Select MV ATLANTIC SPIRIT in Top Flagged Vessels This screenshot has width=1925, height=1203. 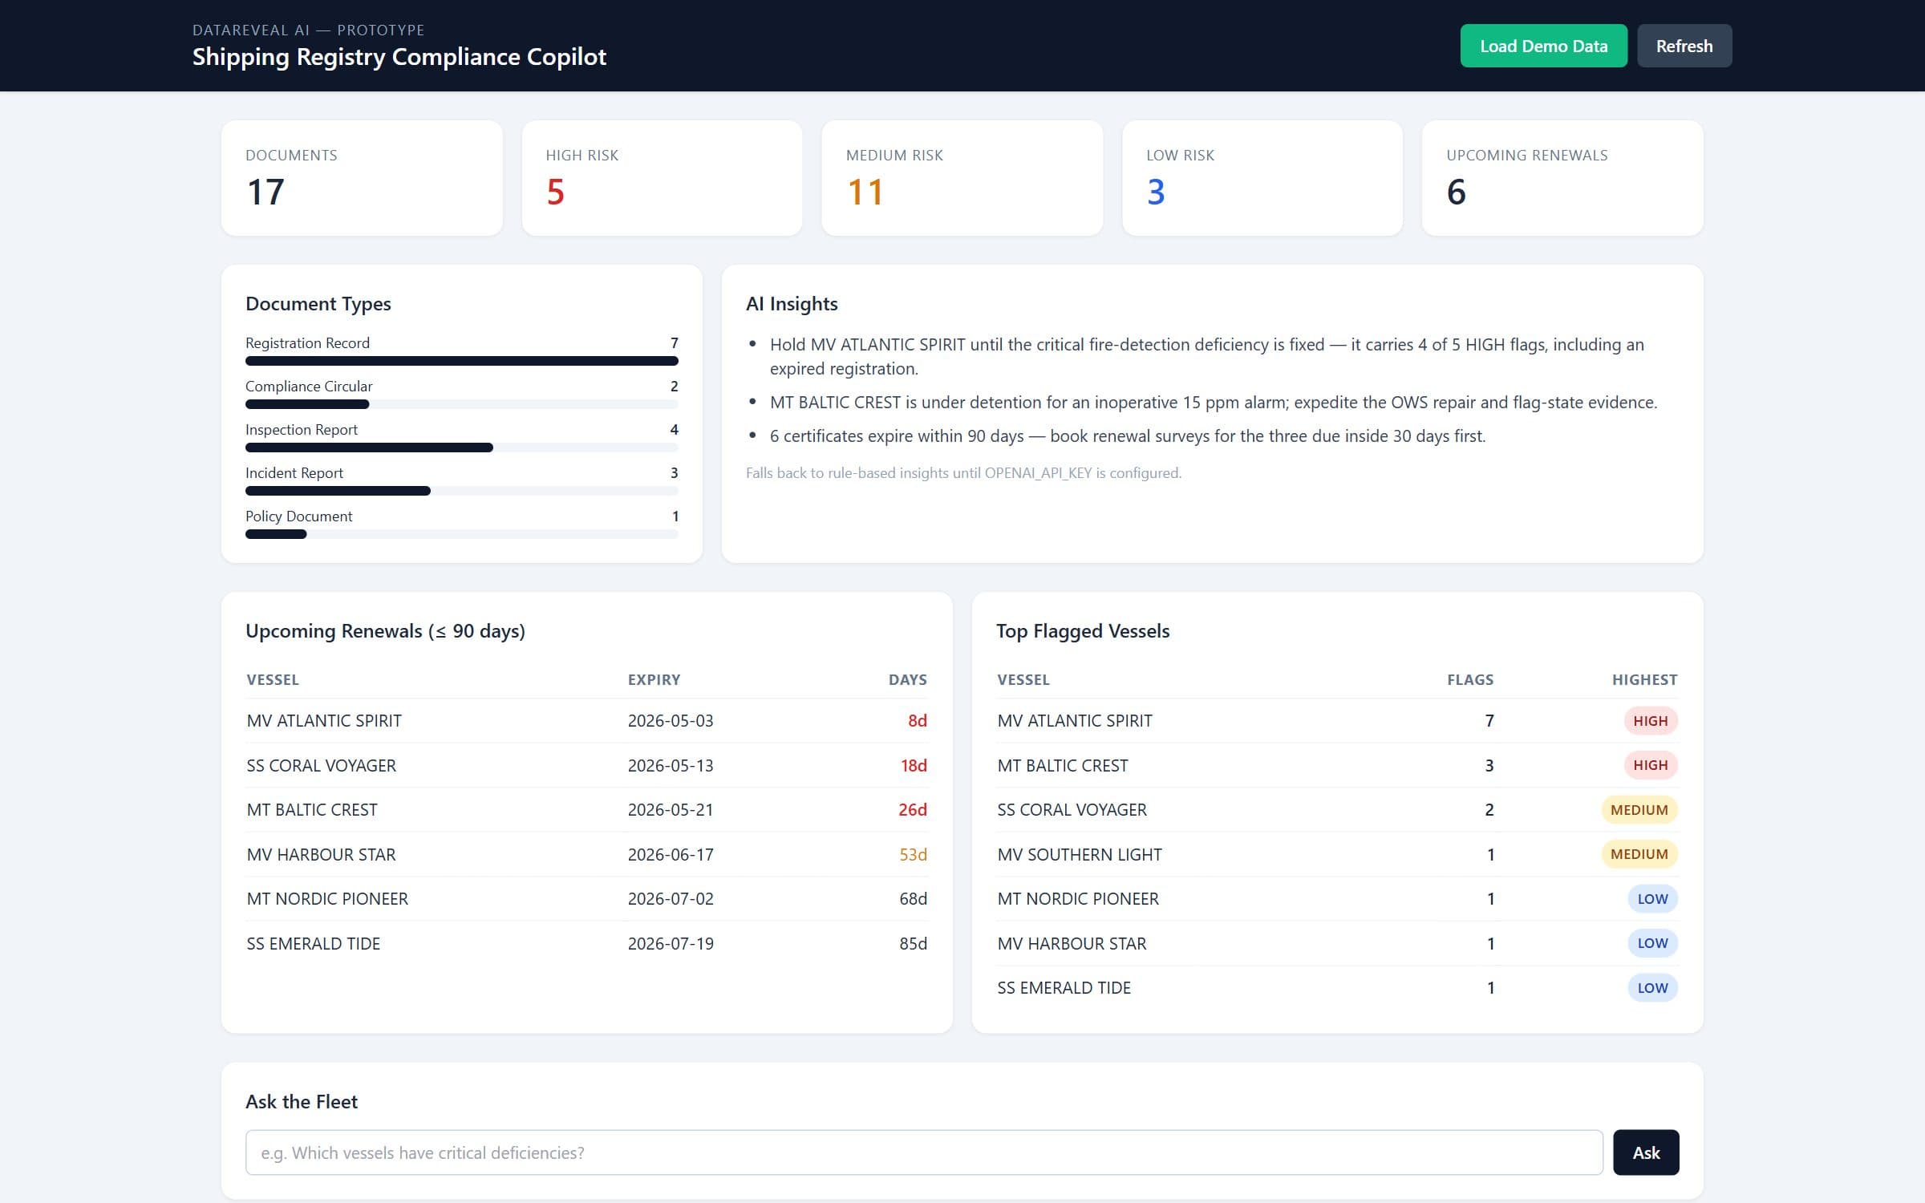(x=1075, y=720)
